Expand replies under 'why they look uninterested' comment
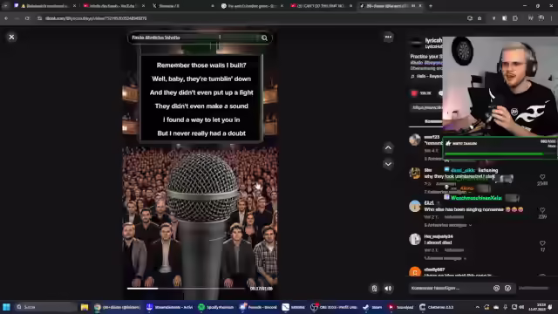 pos(447,192)
